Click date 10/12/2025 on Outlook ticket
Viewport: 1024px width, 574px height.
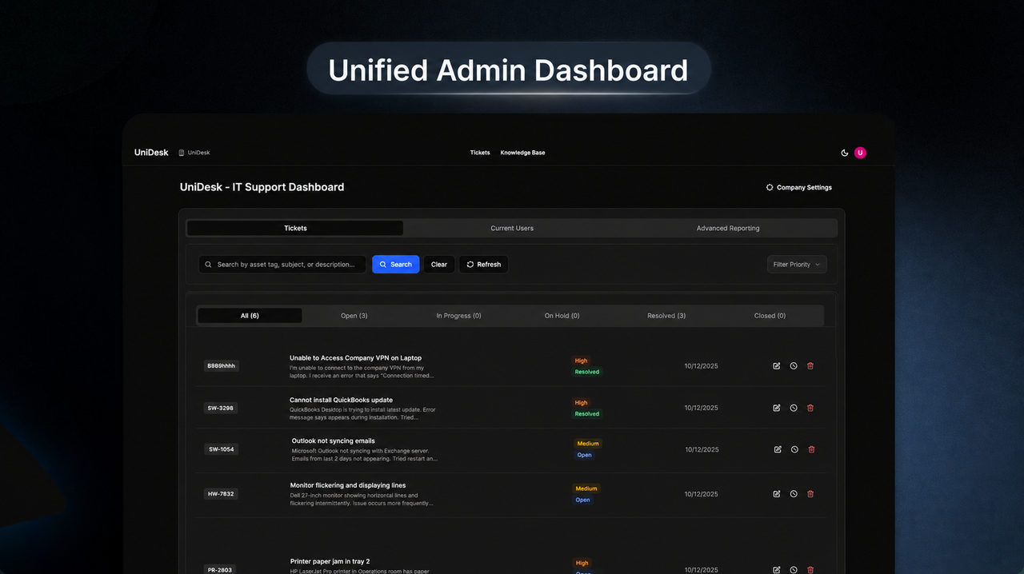pos(702,449)
